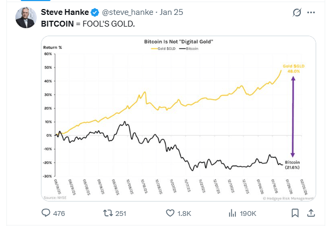Click the blue verified checkmark badge
The height and width of the screenshot is (226, 330).
coord(96,11)
